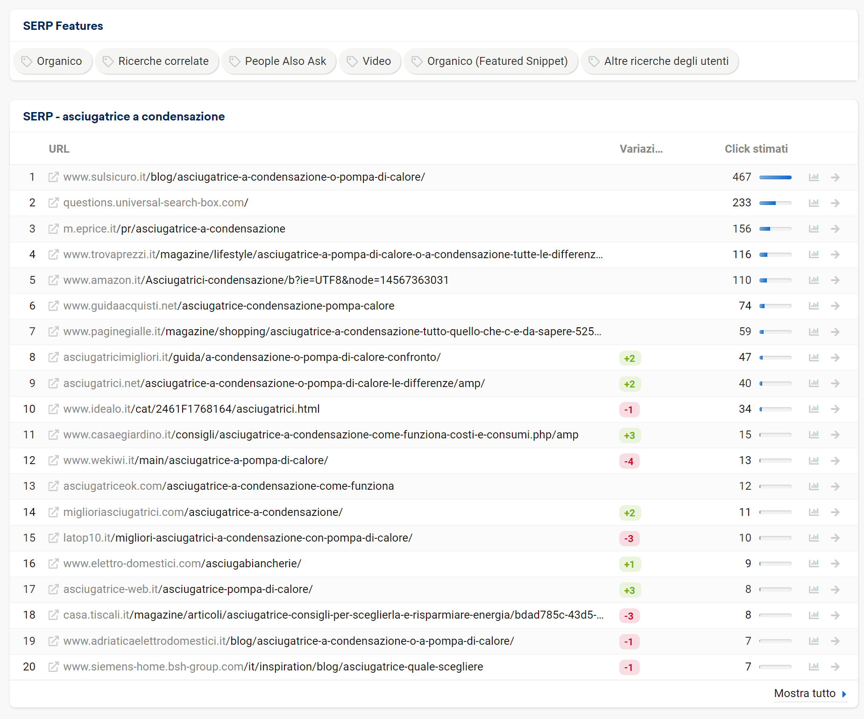Click -3 badge in latop10.it row
The height and width of the screenshot is (719, 864).
point(629,538)
